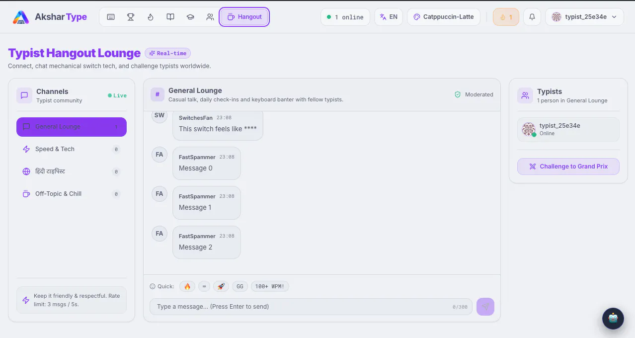Open the keyboard typing test page
Image resolution: width=635 pixels, height=338 pixels.
[x=111, y=17]
